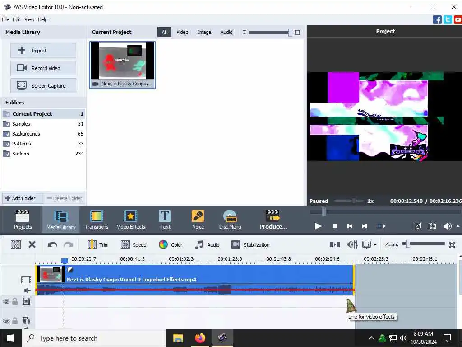This screenshot has width=462, height=347.
Task: Click the Import button
Action: [x=43, y=51]
